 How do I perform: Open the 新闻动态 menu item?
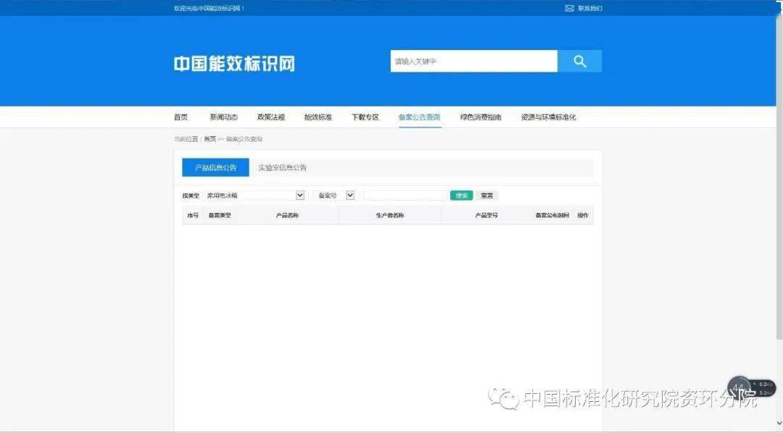pyautogui.click(x=224, y=117)
